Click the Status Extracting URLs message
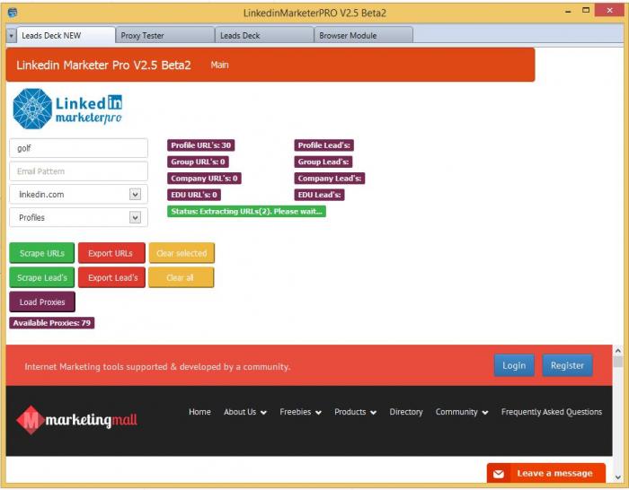This screenshot has width=629, height=490. [x=246, y=212]
